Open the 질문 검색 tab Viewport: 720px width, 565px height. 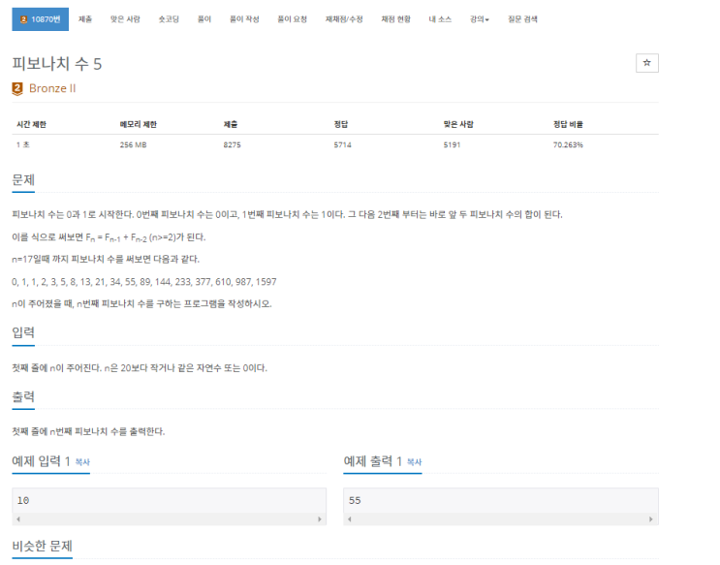point(522,19)
